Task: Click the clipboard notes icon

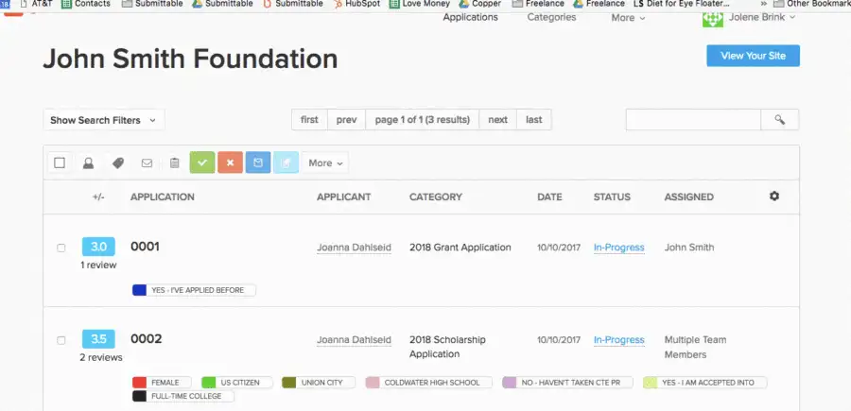Action: click(174, 163)
